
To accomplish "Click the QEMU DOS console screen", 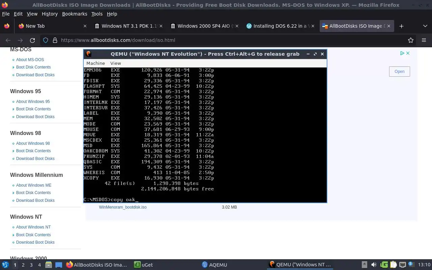I will 205,135.
